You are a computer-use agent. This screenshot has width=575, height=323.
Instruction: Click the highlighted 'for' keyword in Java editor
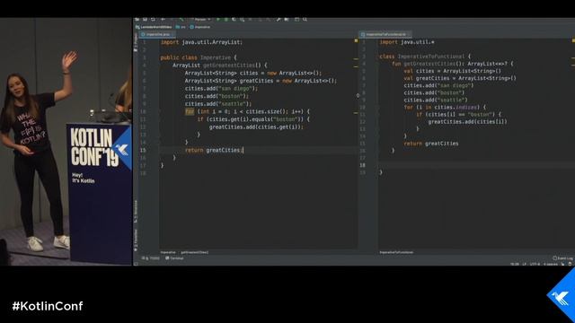click(190, 111)
